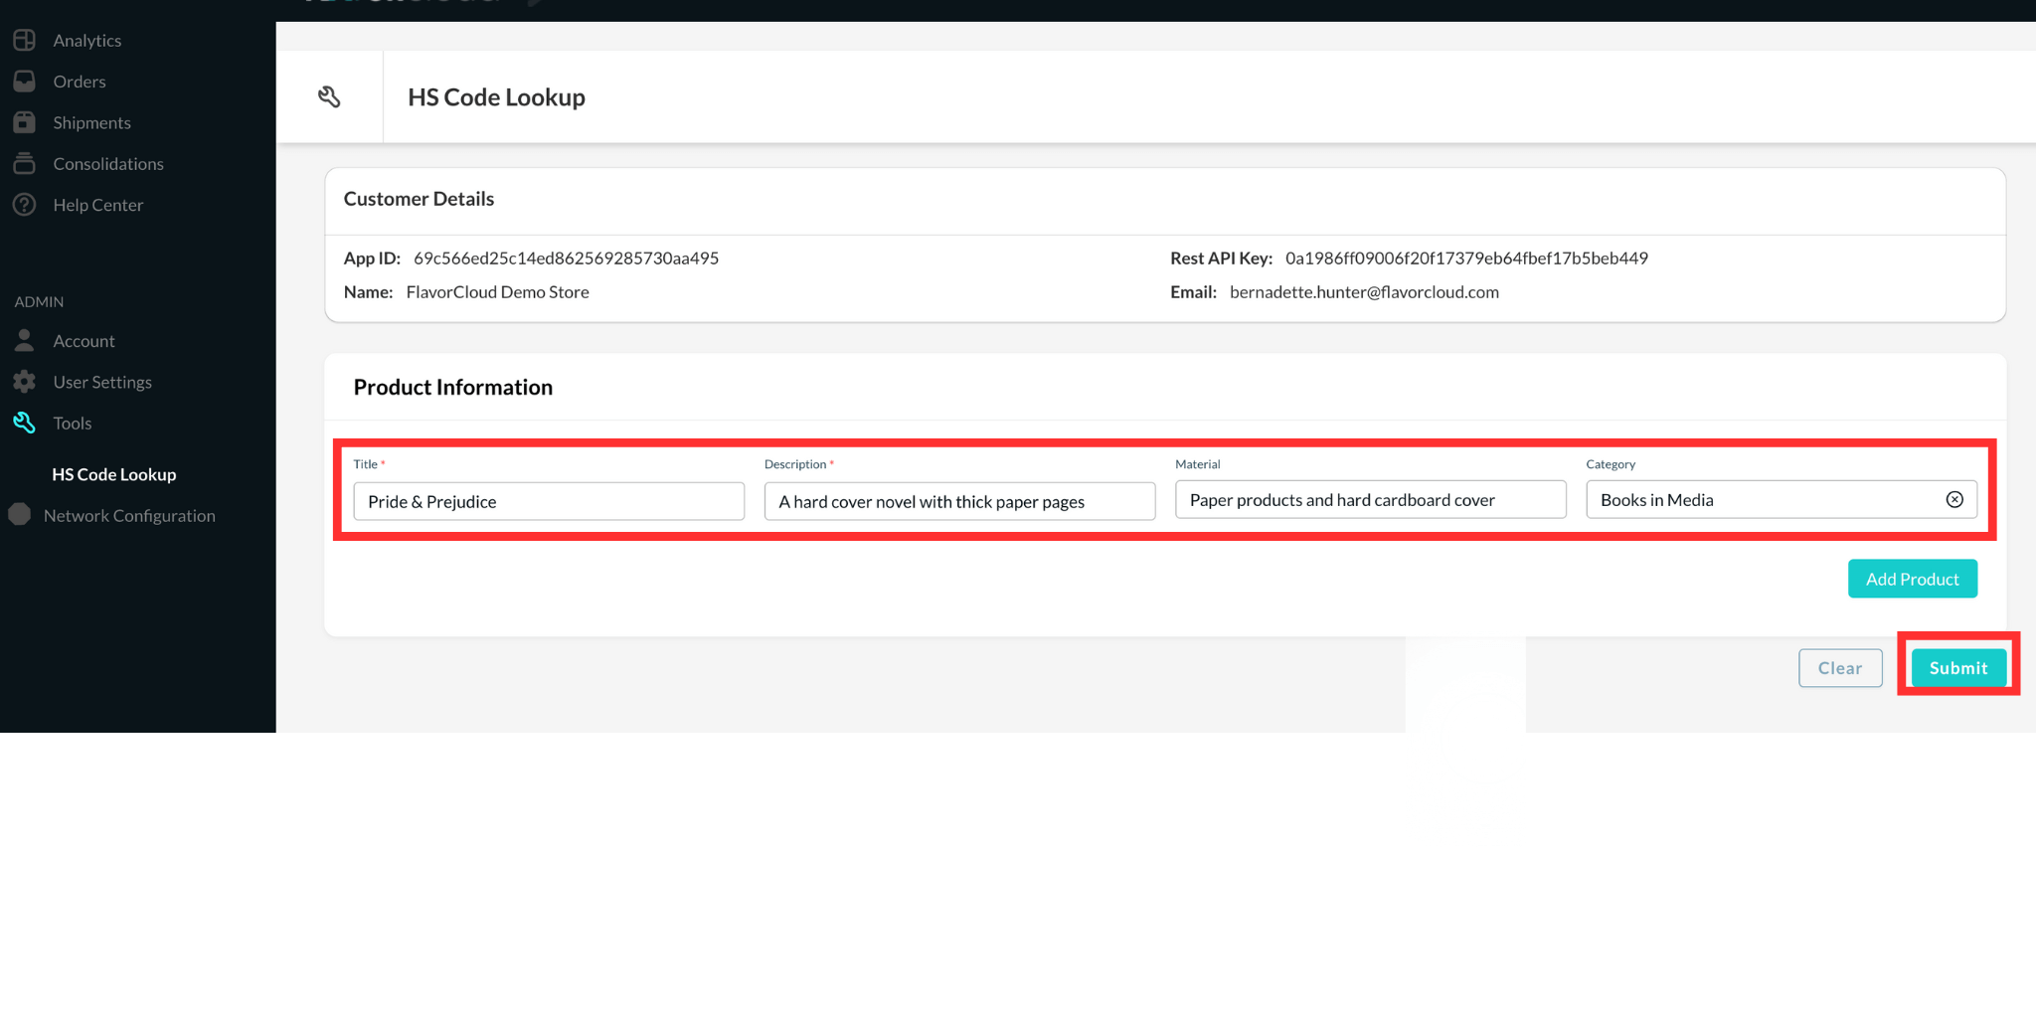Open Network Configuration

pos(129,515)
